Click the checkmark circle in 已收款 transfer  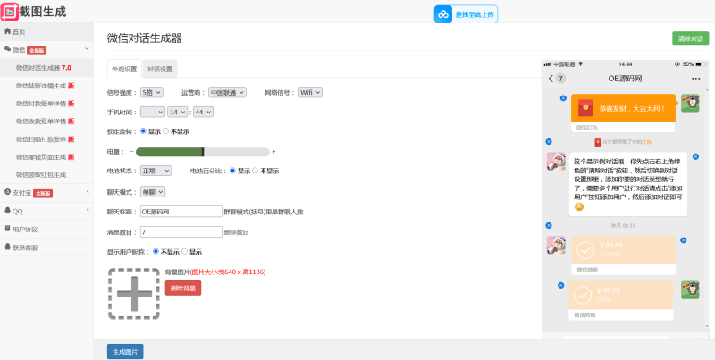point(583,295)
